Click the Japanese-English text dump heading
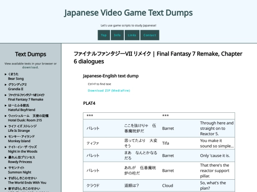 (x=111, y=76)
